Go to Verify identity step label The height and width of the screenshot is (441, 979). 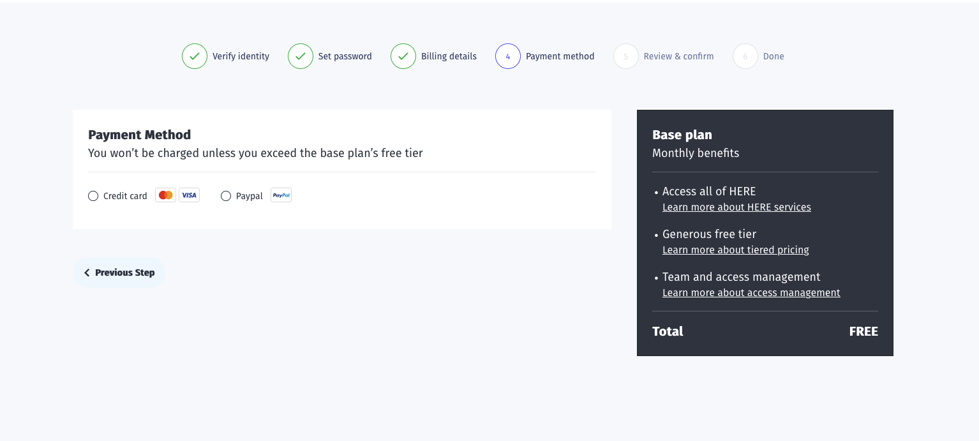(x=241, y=56)
